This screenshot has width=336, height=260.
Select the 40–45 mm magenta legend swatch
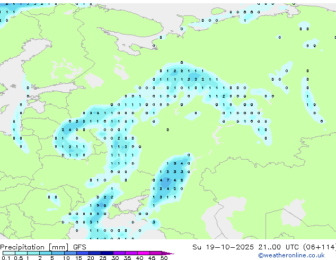[144, 253]
